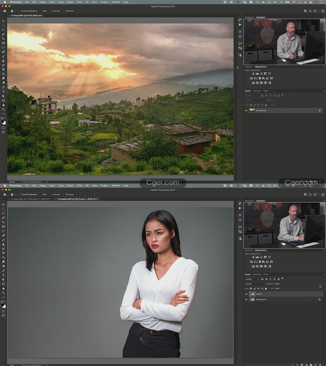Select the Lasso tool in the bottom window
Viewport: 326px width, 366px height.
(3, 213)
